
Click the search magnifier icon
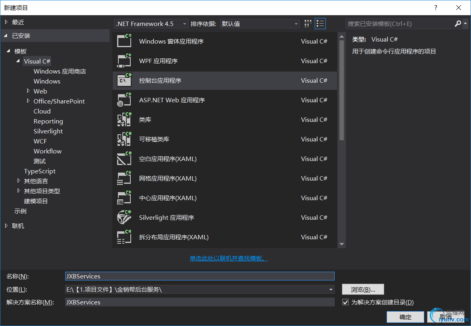point(457,24)
